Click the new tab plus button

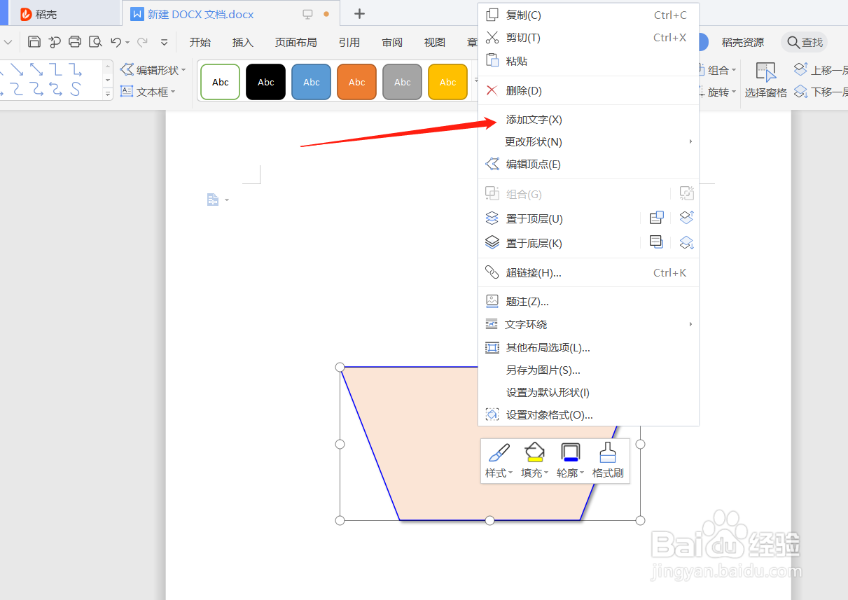(360, 14)
